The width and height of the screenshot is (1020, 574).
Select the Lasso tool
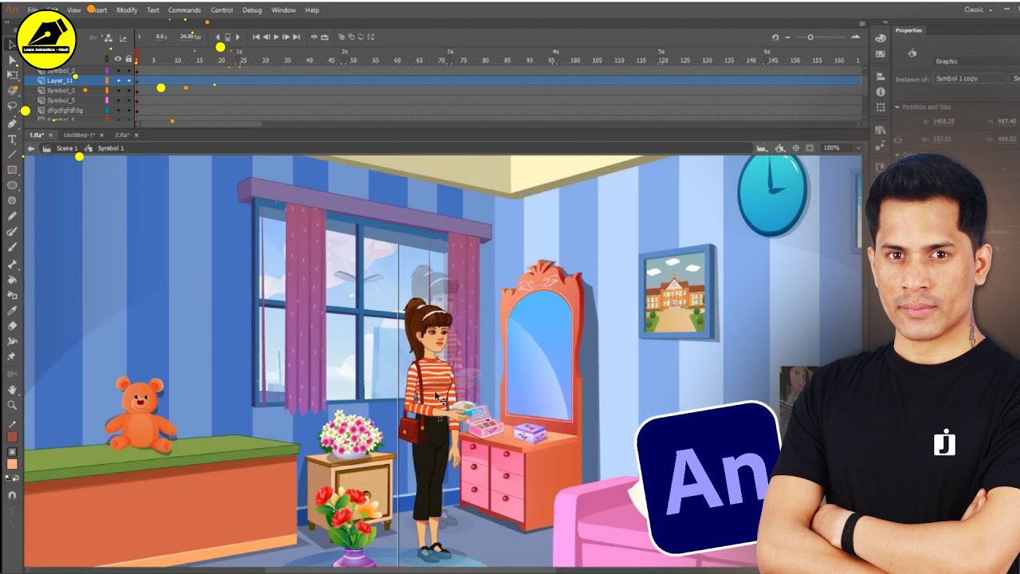coord(12,106)
